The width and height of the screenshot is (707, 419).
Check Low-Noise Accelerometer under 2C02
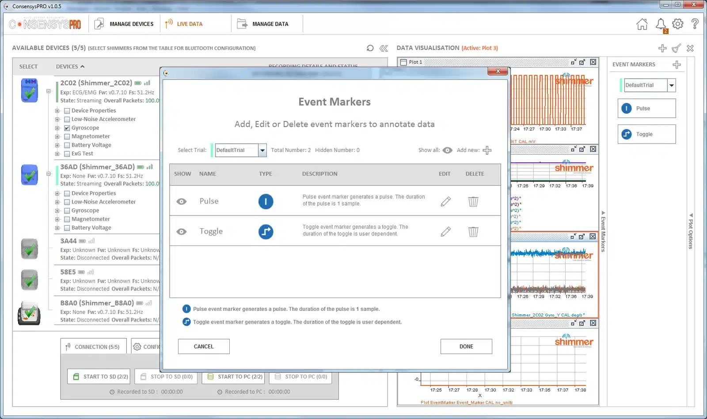click(x=67, y=119)
